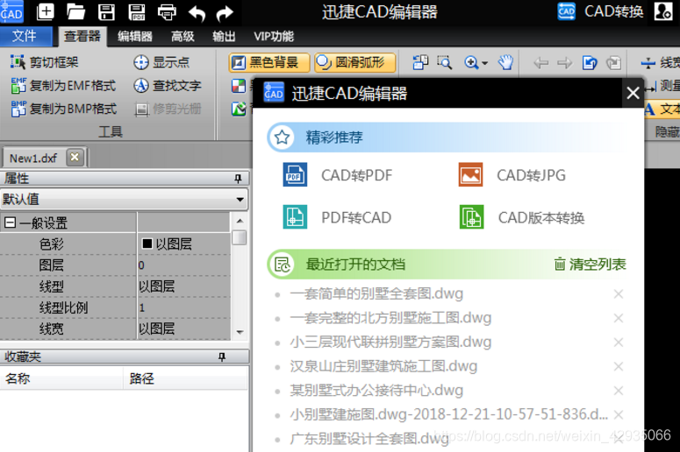Viewport: 680px width, 452px height.
Task: Open CAD转JPG from recommendations
Action: [512, 175]
